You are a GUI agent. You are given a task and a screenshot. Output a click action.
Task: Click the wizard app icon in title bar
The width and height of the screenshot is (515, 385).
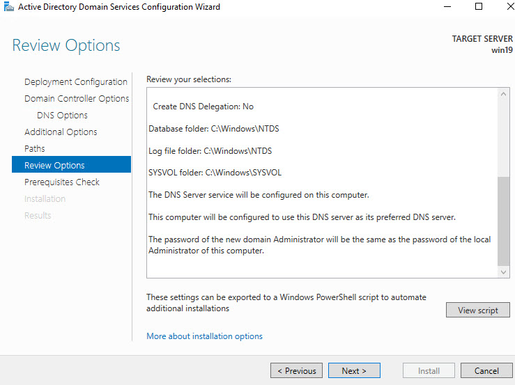pos(8,7)
